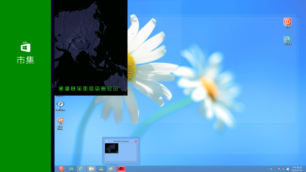Click the green X close icon in the game toolbar

(x=116, y=89)
